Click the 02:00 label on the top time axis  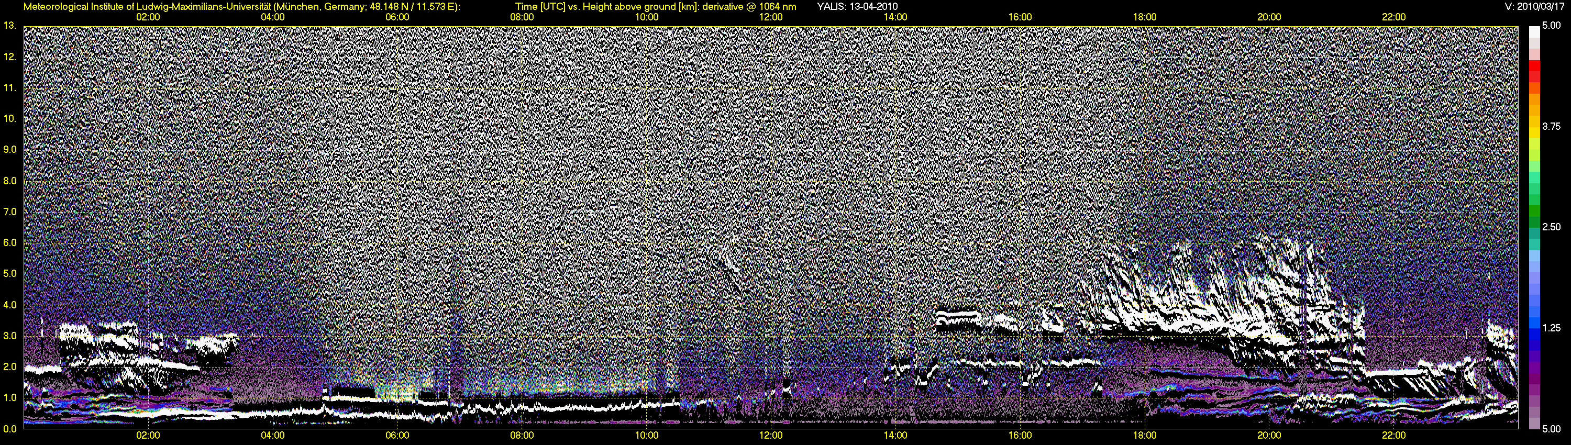point(148,17)
